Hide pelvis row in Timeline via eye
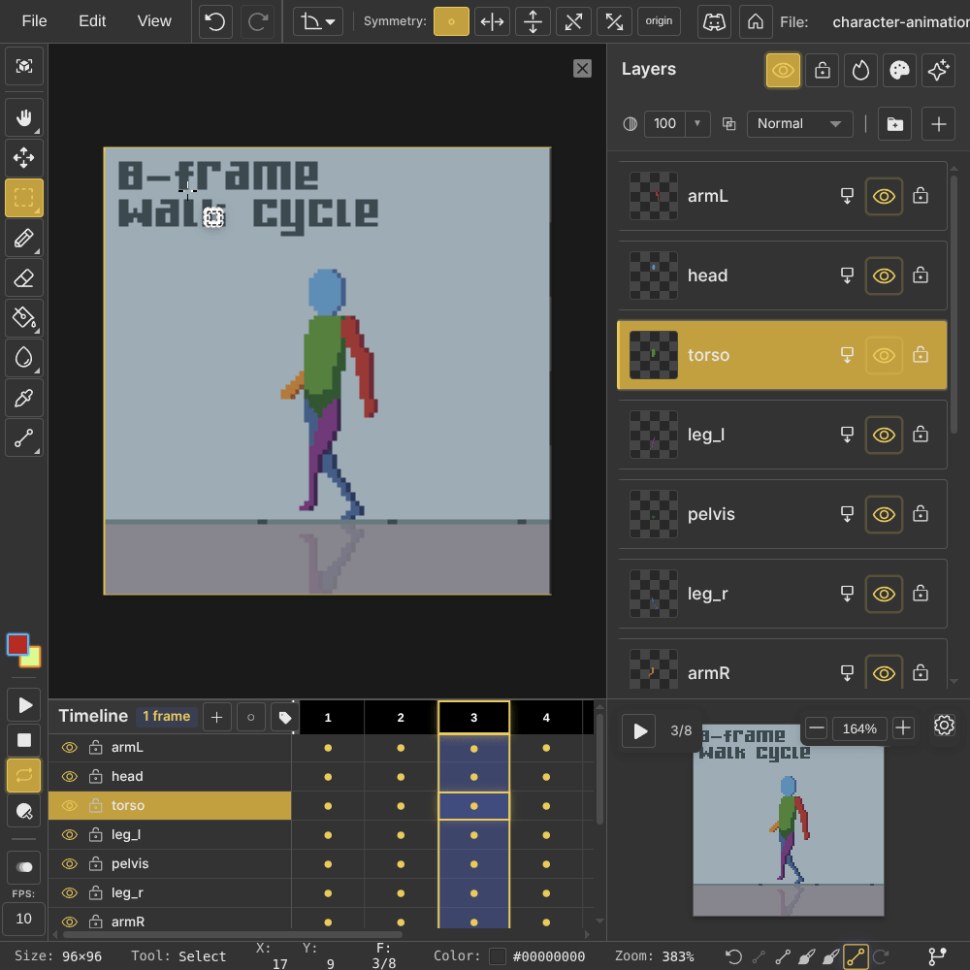Screen dimensions: 970x970 click(69, 863)
